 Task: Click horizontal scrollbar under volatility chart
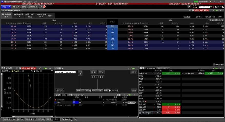(x=32, y=116)
